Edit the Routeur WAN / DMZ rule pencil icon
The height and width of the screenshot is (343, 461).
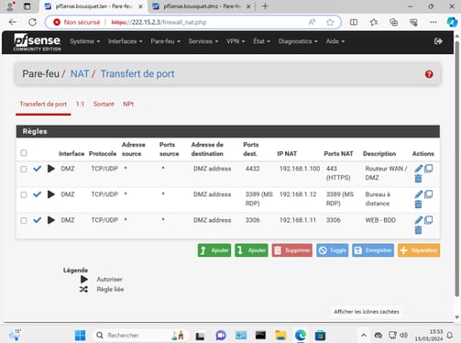[x=419, y=169]
